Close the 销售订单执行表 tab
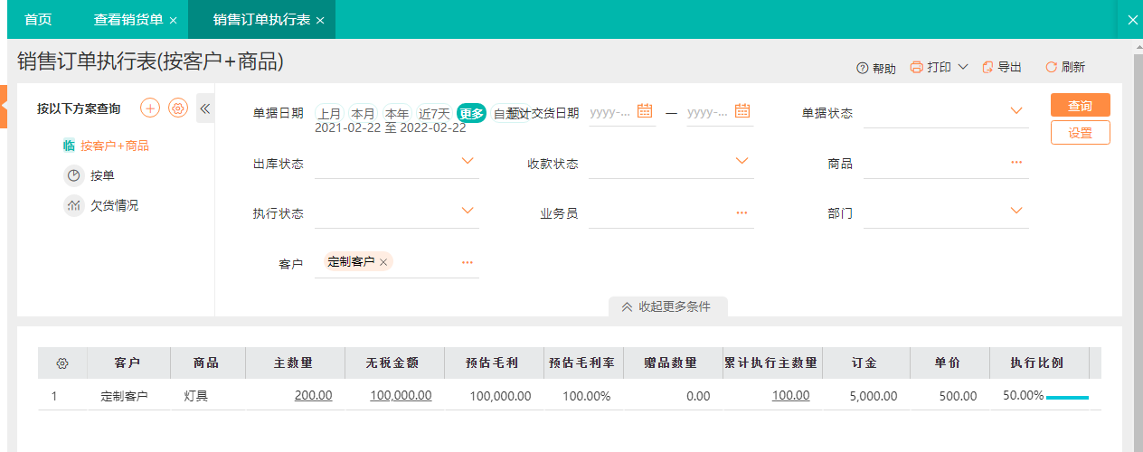This screenshot has height=452, width=1143. (320, 19)
